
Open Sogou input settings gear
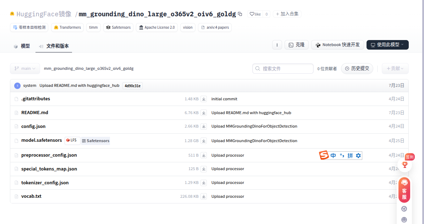pos(358,156)
